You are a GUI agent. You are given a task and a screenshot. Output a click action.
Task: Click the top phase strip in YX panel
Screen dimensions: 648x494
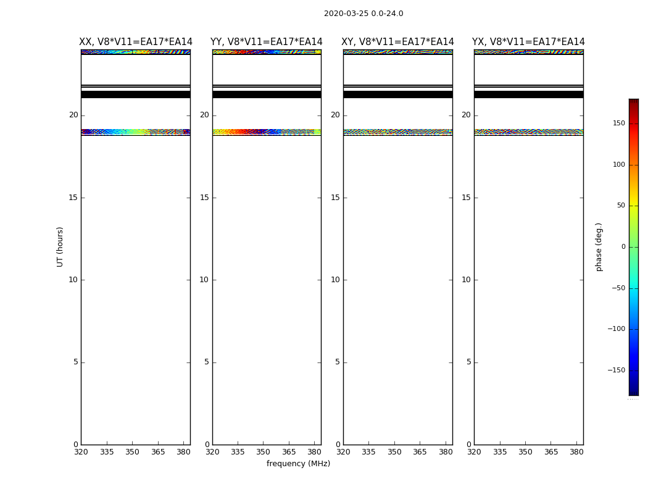[x=528, y=52]
